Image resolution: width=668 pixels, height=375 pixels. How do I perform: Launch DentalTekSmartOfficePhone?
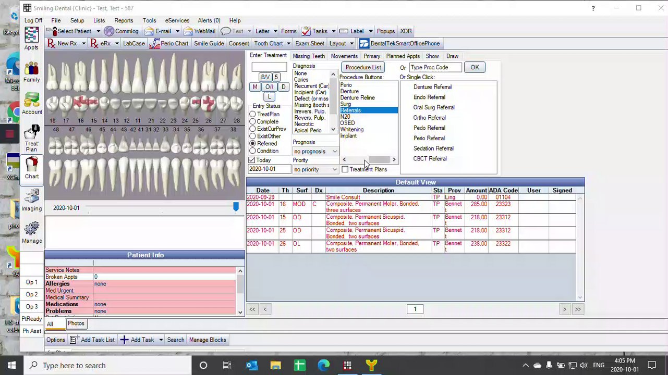[399, 44]
